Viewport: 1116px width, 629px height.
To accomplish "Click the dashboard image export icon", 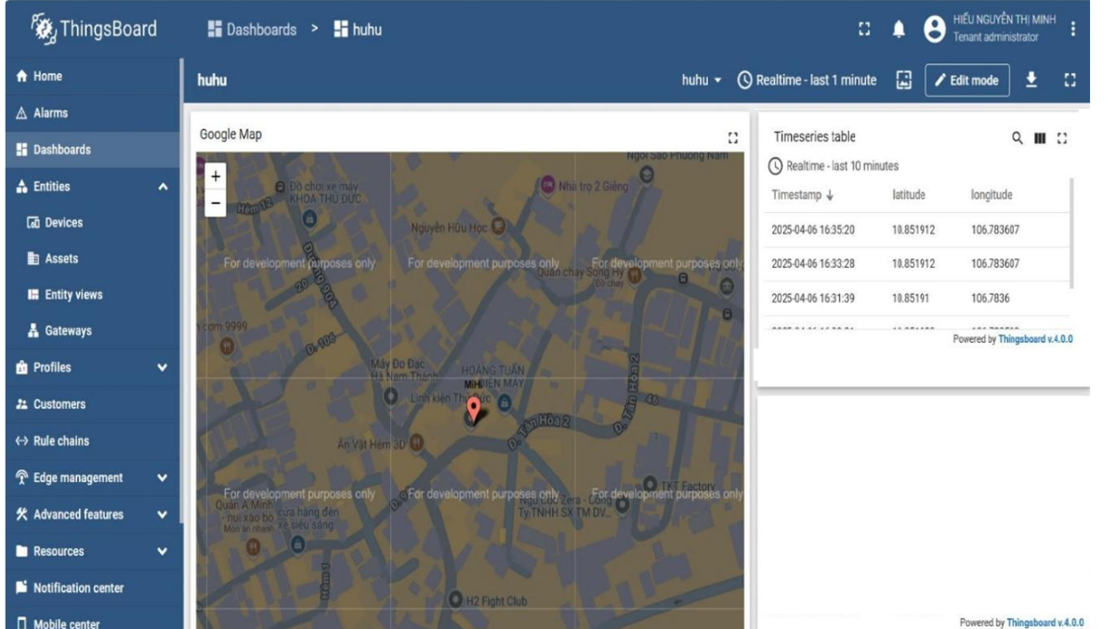I will point(903,80).
